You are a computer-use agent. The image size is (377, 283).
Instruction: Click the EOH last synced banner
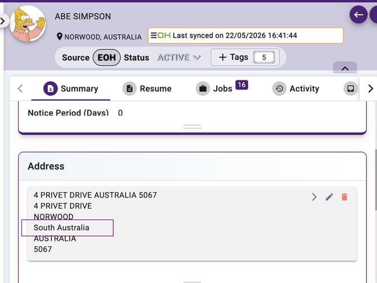pos(245,35)
